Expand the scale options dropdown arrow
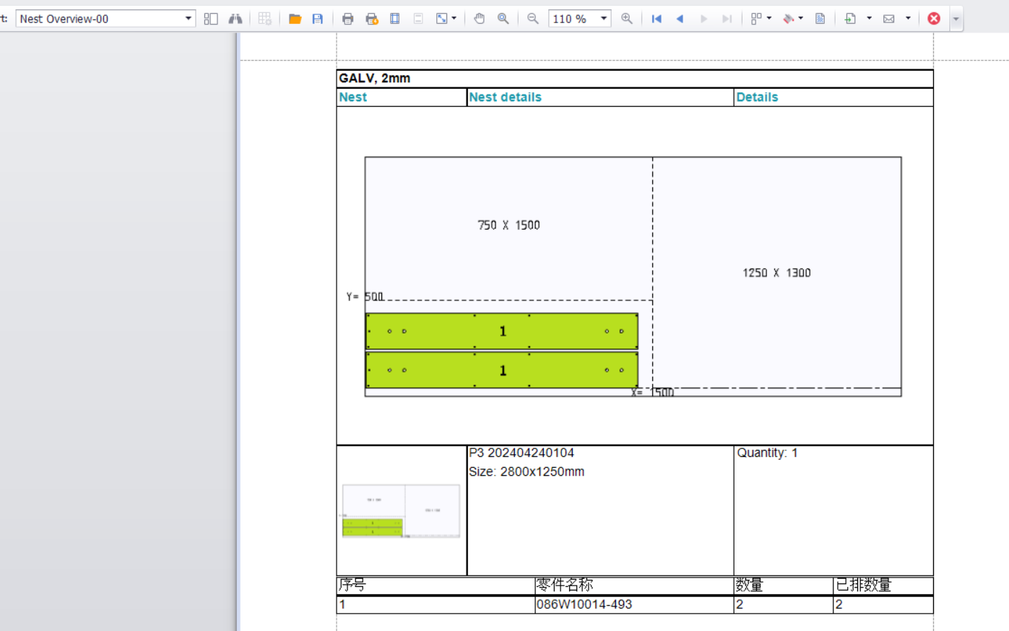Viewport: 1009px width, 631px height. (x=454, y=19)
